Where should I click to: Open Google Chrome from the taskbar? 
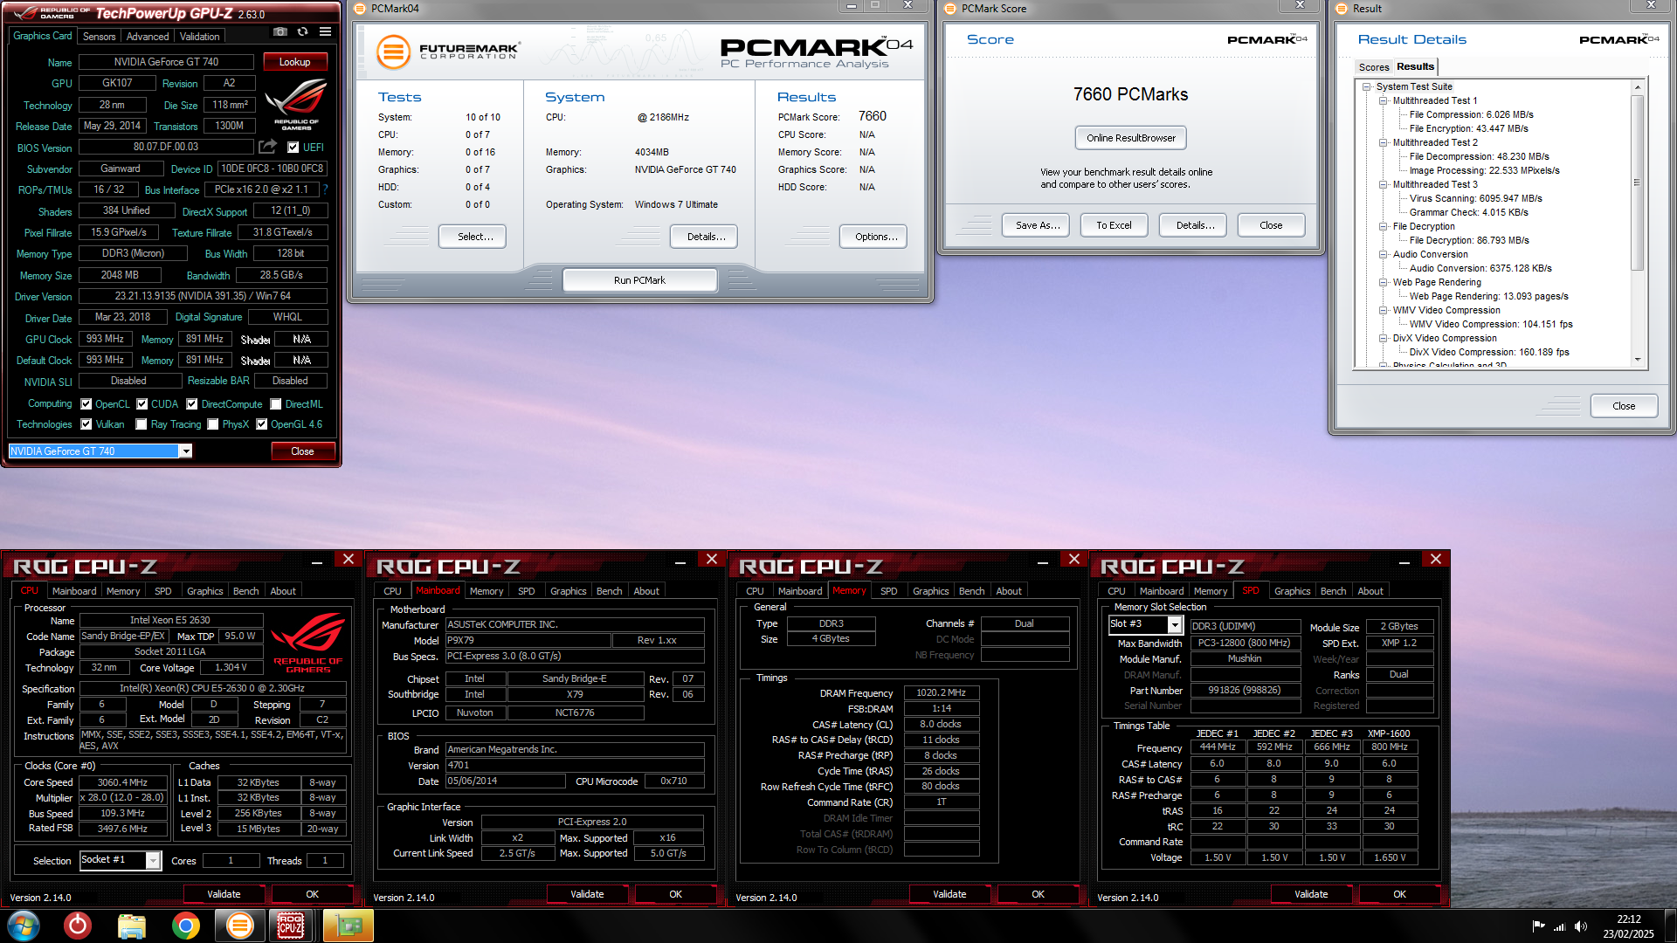coord(185,926)
